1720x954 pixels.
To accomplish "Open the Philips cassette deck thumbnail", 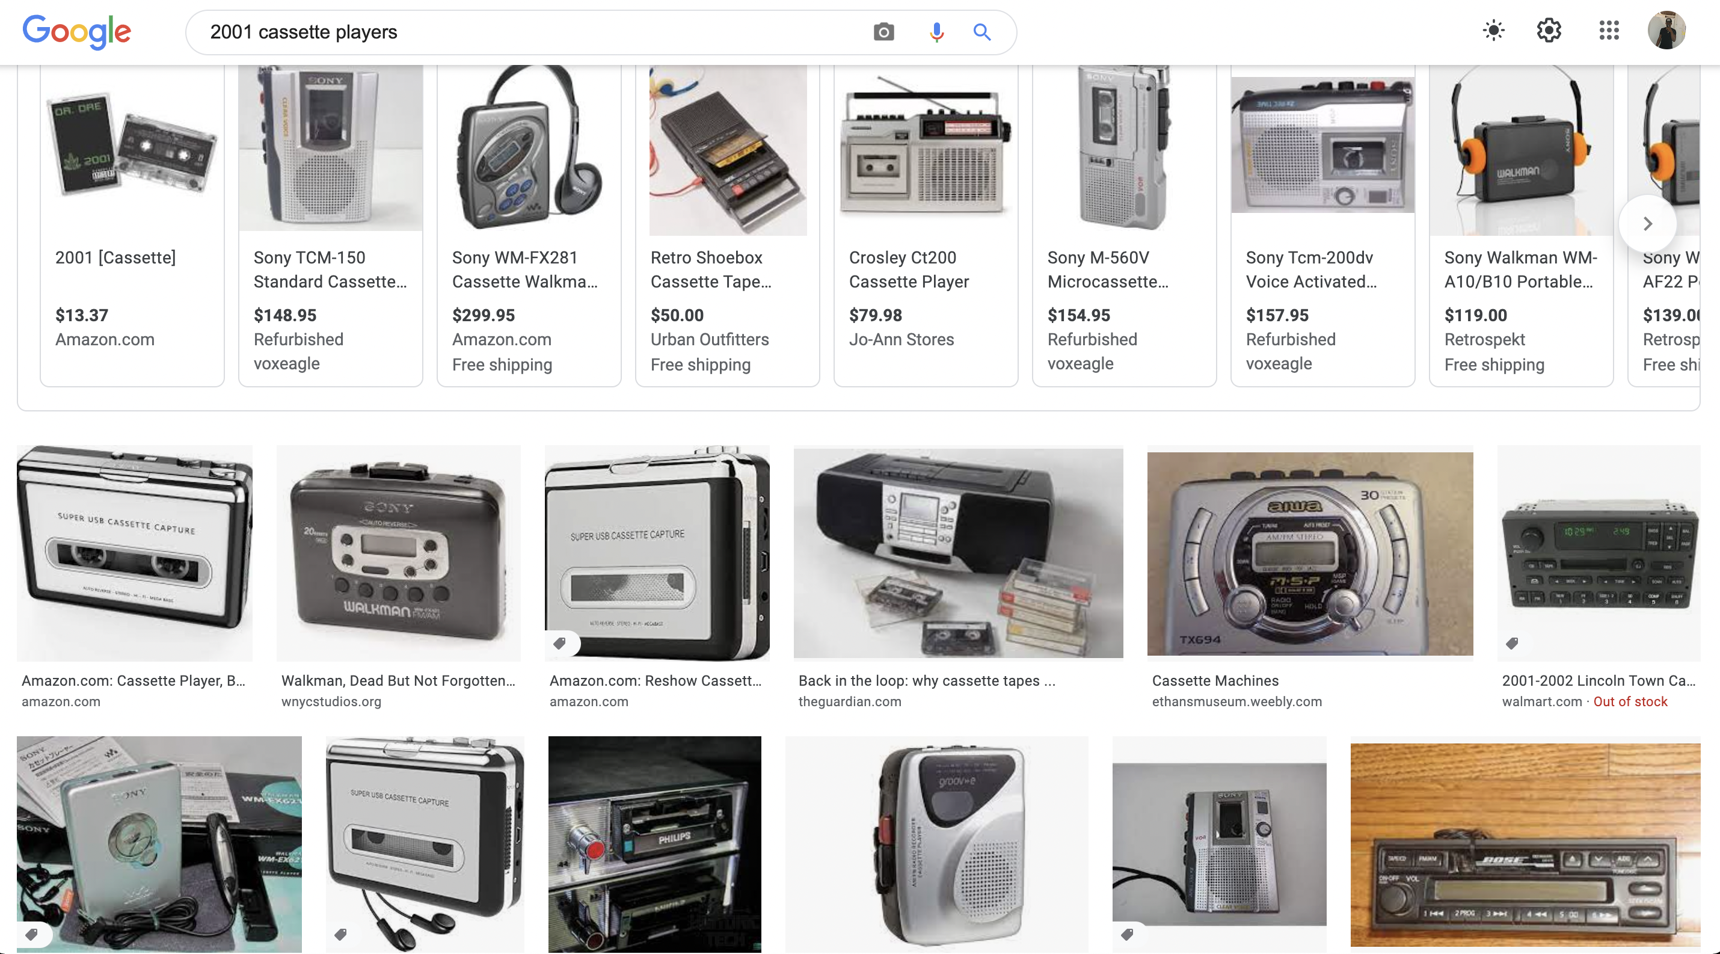I will click(x=654, y=844).
